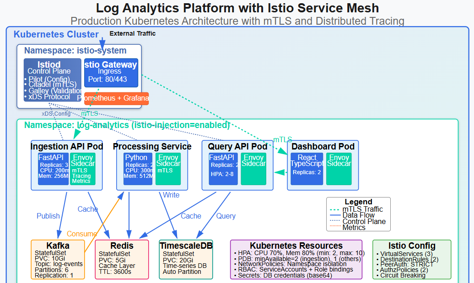Click the 'mTLS Traffic' legend entry

coord(362,209)
